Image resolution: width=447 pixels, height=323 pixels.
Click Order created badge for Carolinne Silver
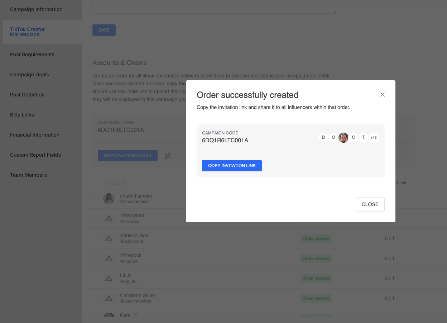coord(316,298)
